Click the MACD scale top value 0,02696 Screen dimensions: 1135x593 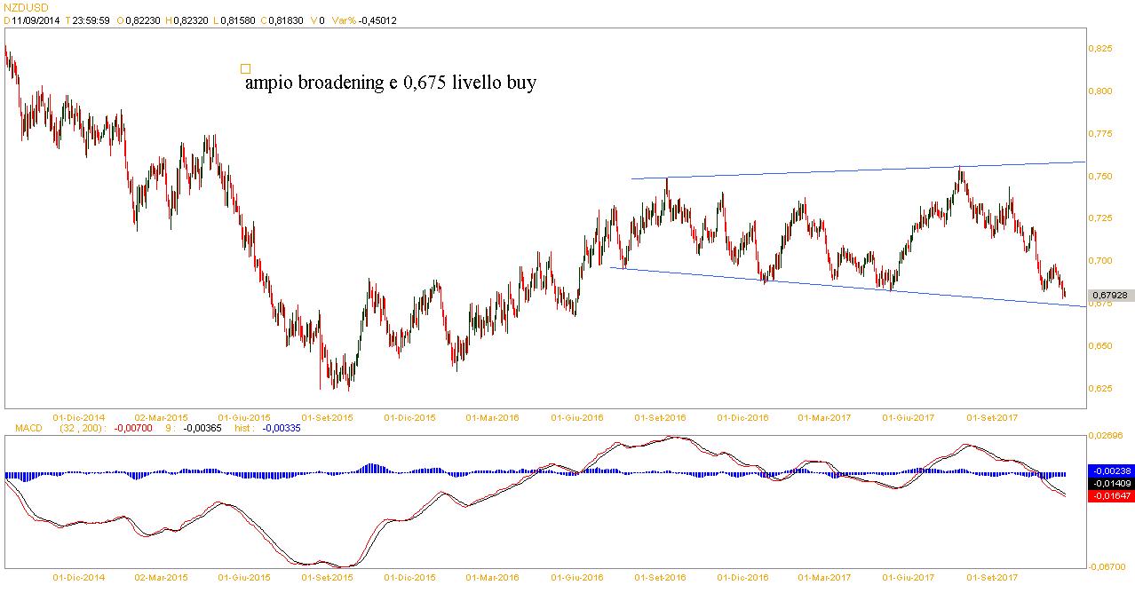click(1106, 435)
